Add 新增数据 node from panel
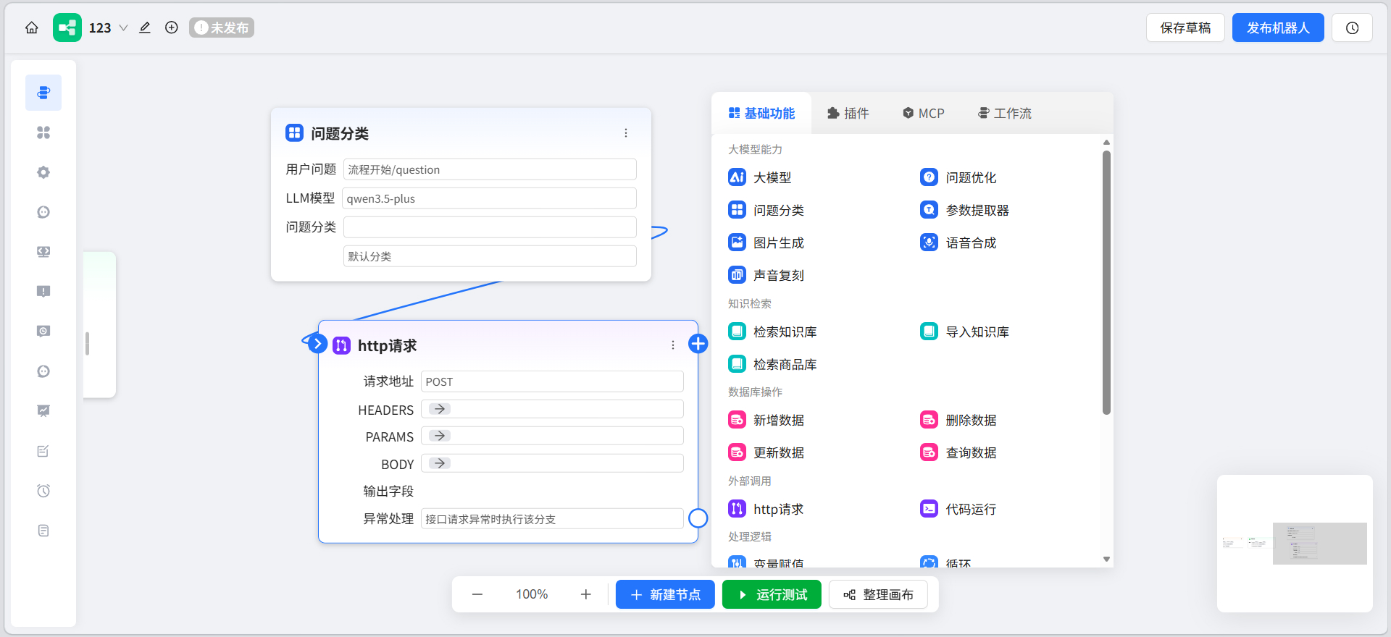Viewport: 1391px width, 637px height. click(766, 420)
